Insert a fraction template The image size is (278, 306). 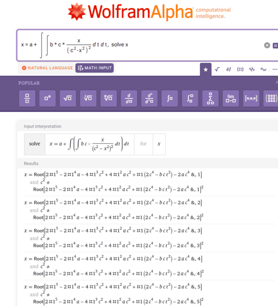[x=27, y=98]
